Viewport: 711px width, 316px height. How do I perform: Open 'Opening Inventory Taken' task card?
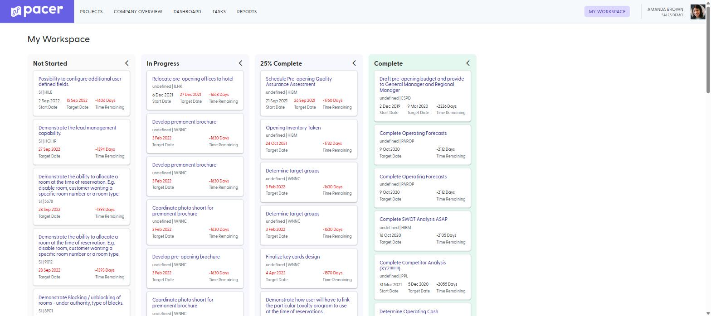309,139
